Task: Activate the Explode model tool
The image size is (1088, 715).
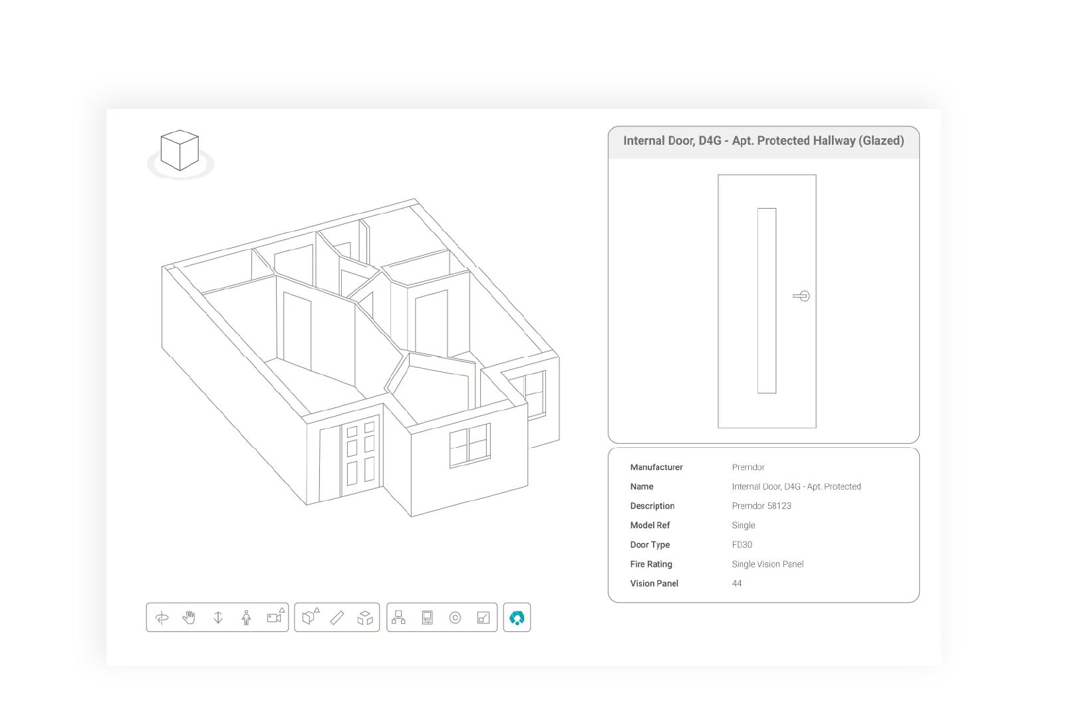Action: coord(365,618)
